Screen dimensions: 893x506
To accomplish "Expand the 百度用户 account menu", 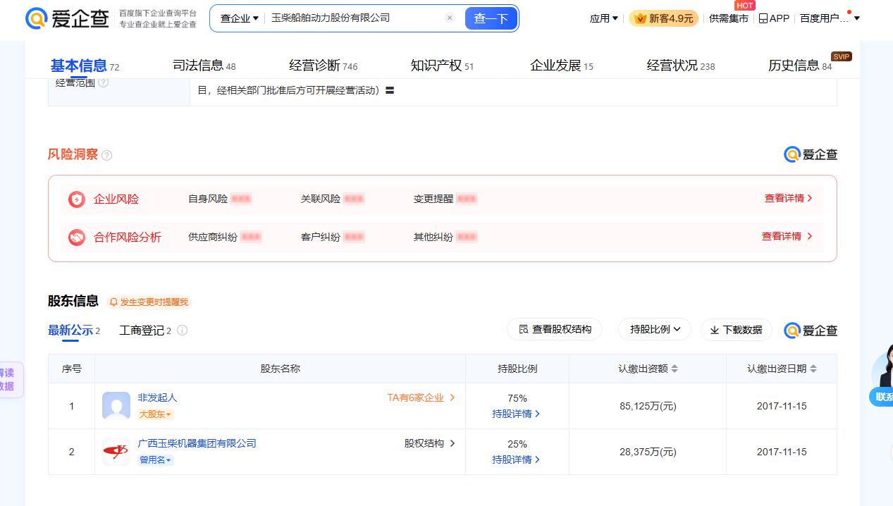I will [830, 18].
